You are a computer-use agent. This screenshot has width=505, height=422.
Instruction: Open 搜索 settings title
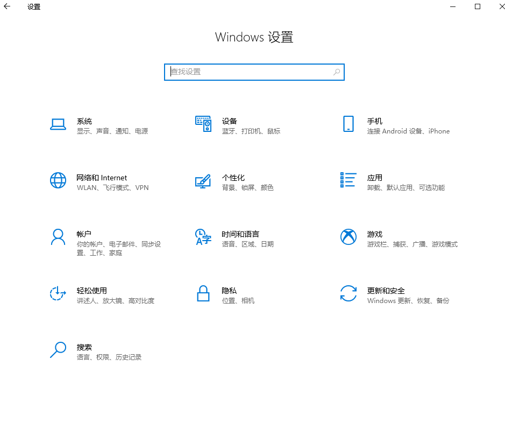(x=84, y=347)
